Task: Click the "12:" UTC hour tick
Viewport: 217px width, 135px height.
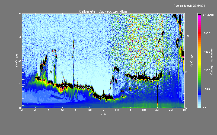Action: [103, 110]
